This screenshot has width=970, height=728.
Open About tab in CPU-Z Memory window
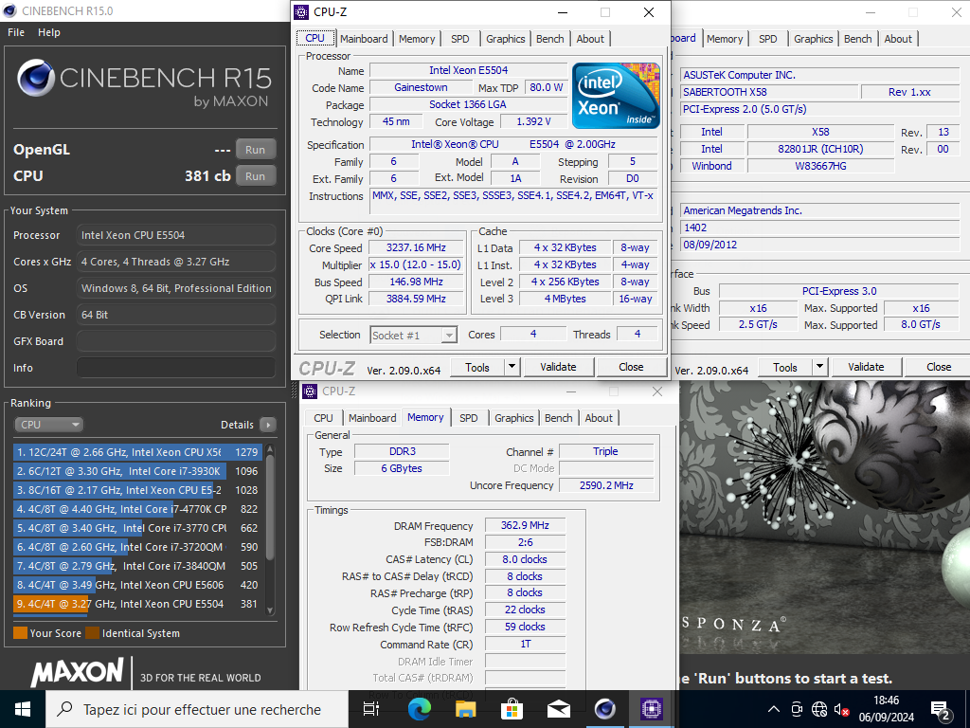click(599, 418)
